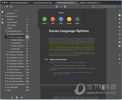Screen dimensions: 122x100
Task: Choose the Blue theme
Action: [x=61, y=19]
